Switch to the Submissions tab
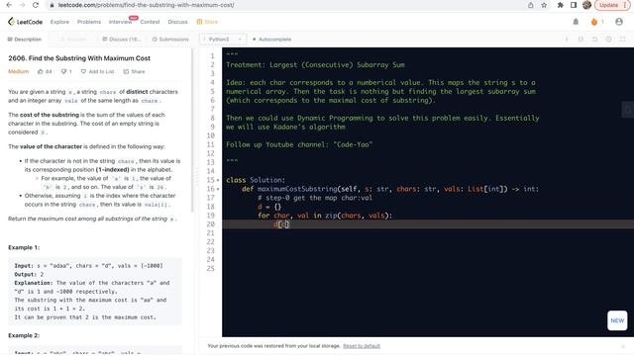The width and height of the screenshot is (634, 356). click(x=170, y=40)
